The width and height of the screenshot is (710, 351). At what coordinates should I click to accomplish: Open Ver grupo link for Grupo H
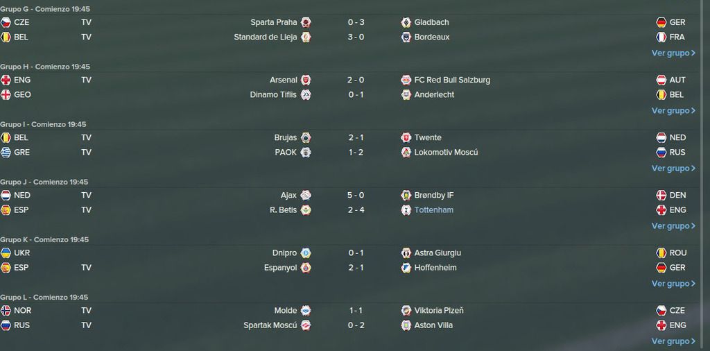click(x=673, y=110)
